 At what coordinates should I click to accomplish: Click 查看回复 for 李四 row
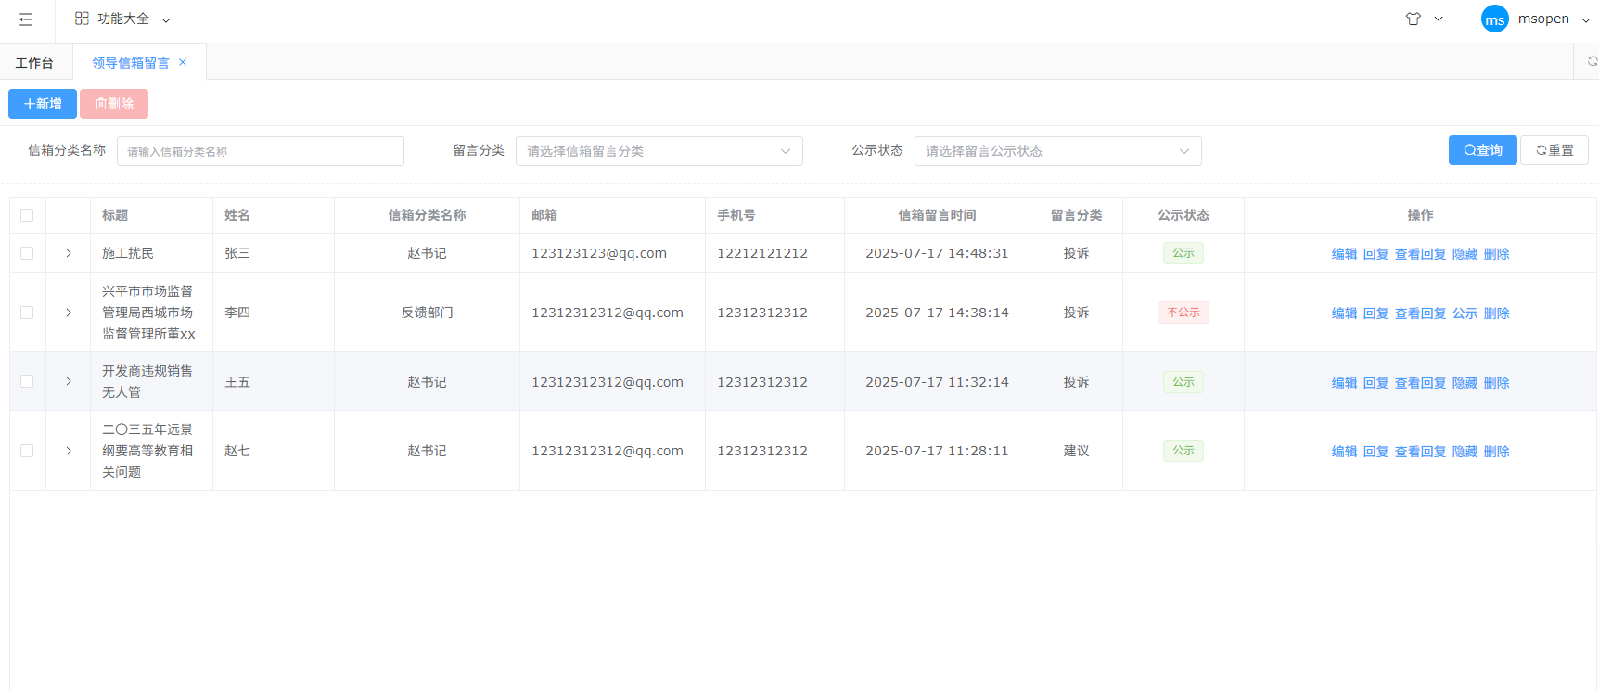coord(1420,313)
